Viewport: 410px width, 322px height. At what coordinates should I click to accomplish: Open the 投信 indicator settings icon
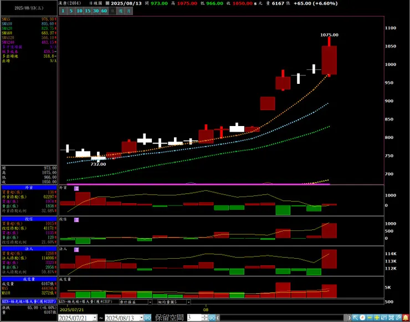76,219
